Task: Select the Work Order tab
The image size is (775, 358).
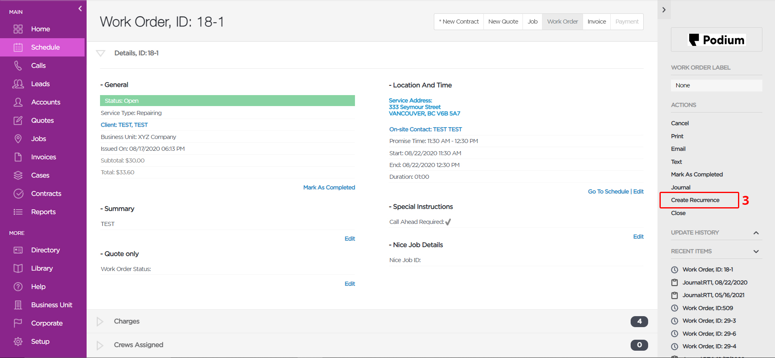Action: 562,22
